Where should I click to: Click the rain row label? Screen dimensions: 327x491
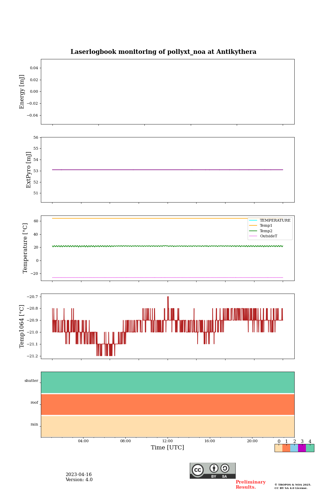(x=34, y=424)
